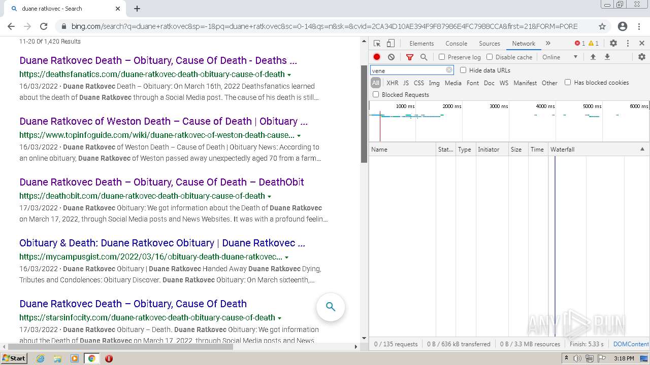
Task: Open 'Duane Ratkovec Death – Obituary, Cause Of Death - Deaths' result
Action: (158, 60)
